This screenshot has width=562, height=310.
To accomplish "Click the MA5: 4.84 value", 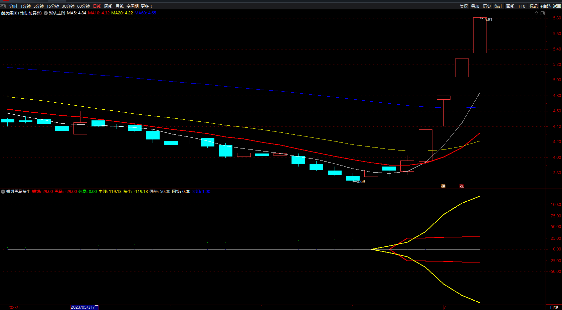I will (x=76, y=13).
